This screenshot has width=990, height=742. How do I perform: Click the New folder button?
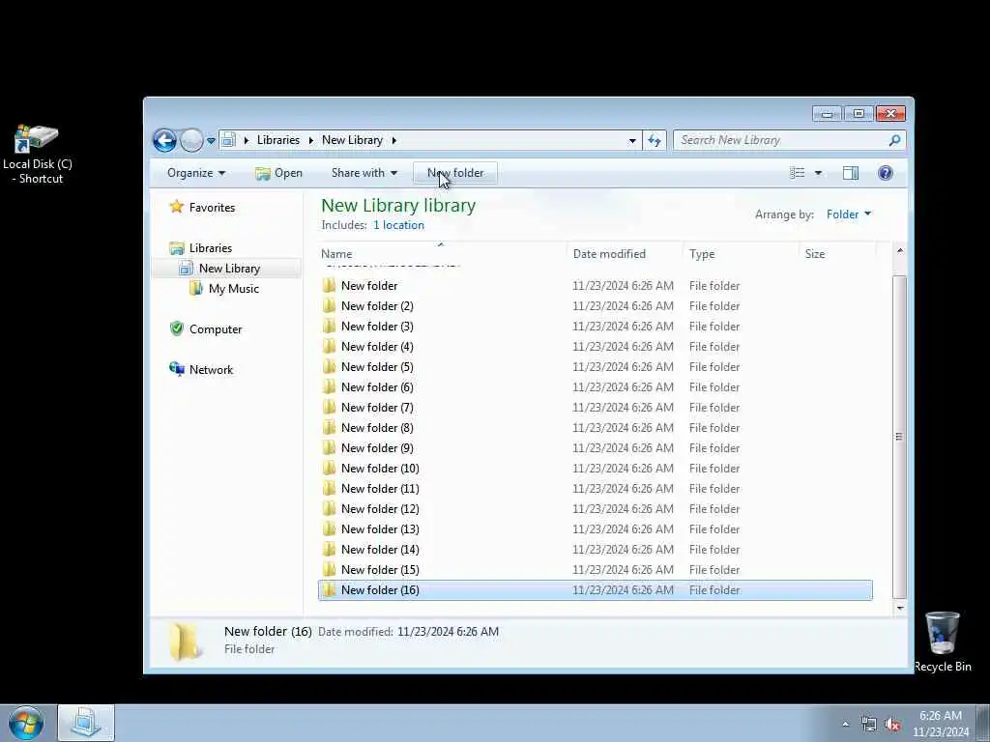[455, 173]
